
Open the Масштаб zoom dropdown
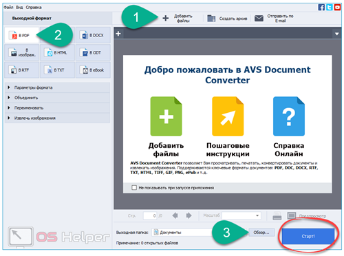point(241,215)
